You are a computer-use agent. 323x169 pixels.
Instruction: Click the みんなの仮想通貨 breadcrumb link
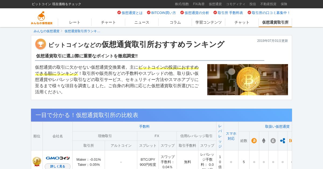pyautogui.click(x=47, y=31)
